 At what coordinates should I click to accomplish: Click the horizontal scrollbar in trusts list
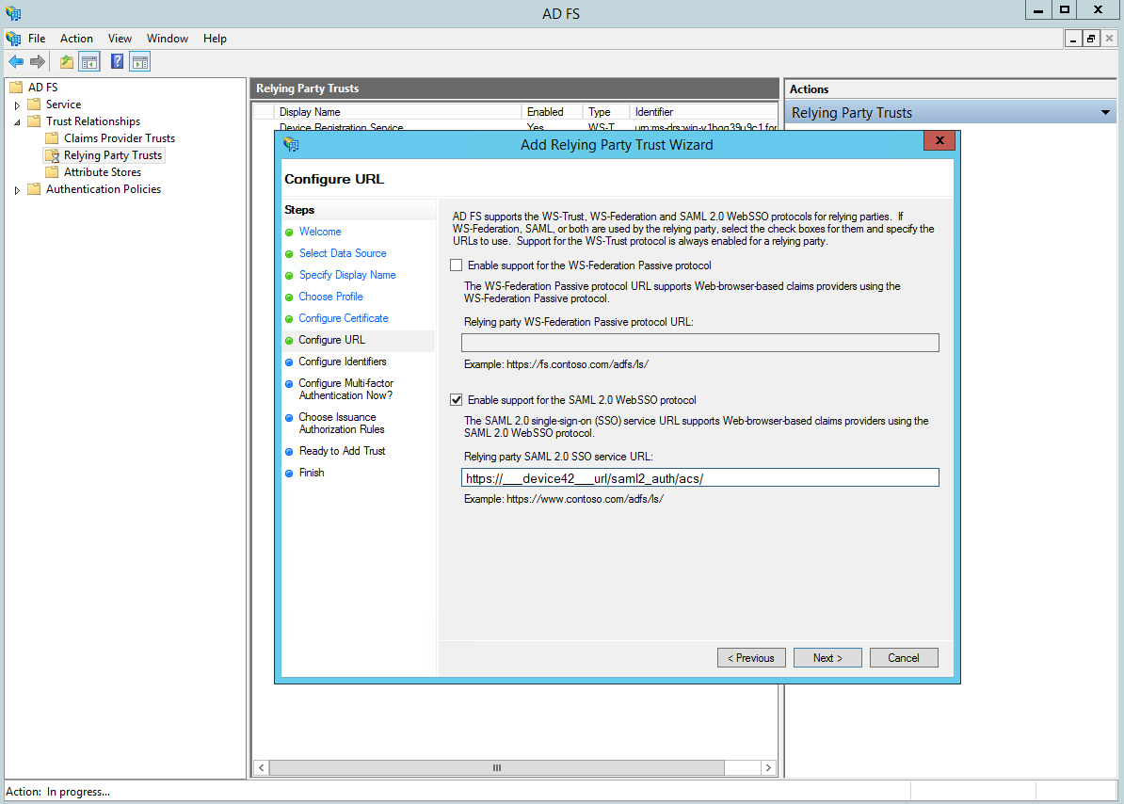coord(496,768)
